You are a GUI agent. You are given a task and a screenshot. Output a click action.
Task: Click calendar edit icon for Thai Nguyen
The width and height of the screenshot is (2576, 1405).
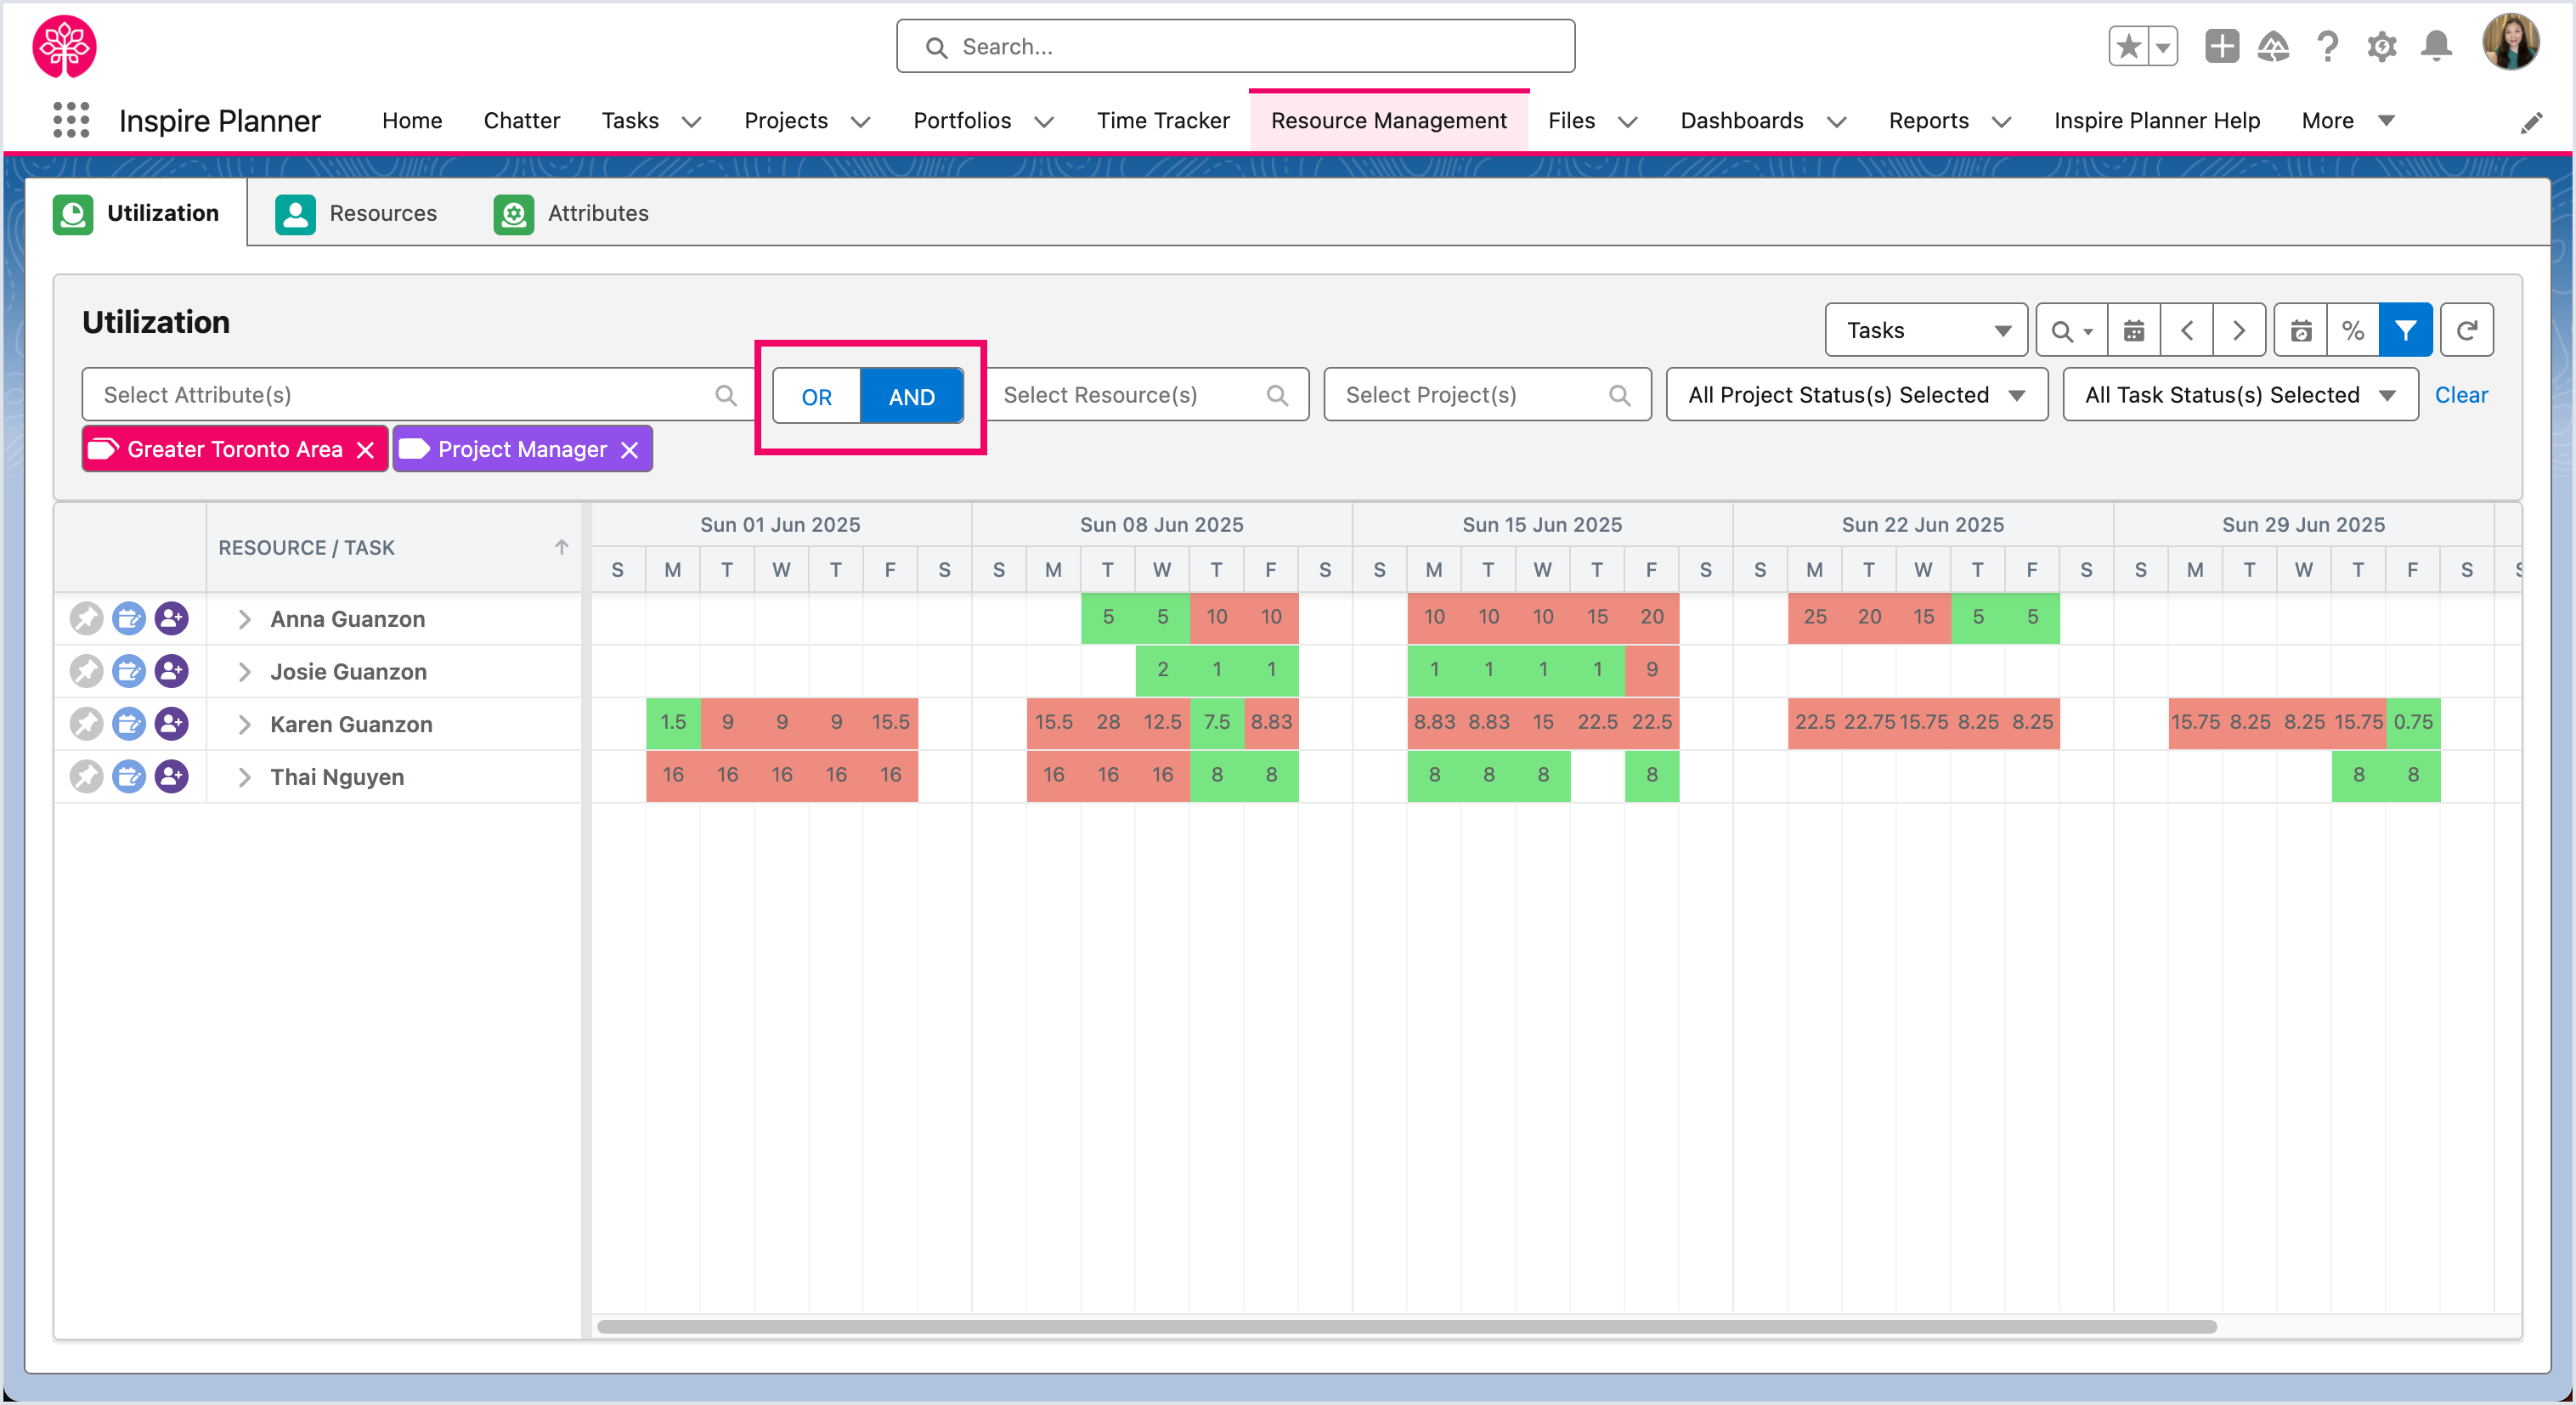tap(129, 777)
